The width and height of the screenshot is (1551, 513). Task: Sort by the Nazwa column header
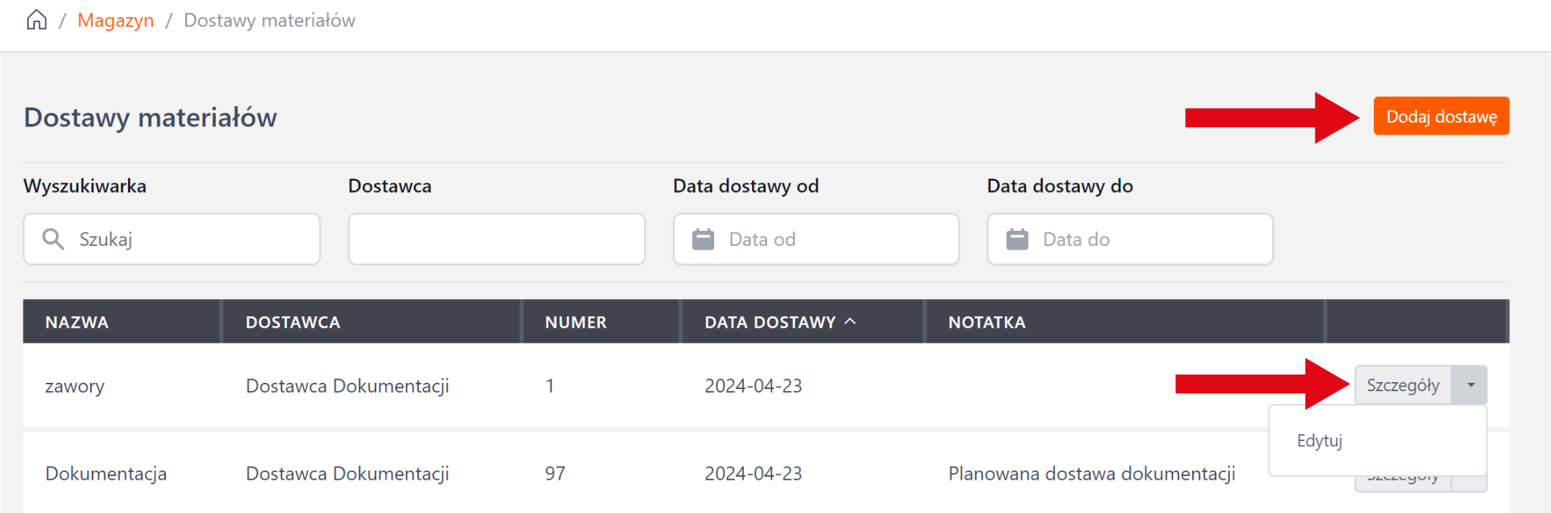click(x=76, y=322)
